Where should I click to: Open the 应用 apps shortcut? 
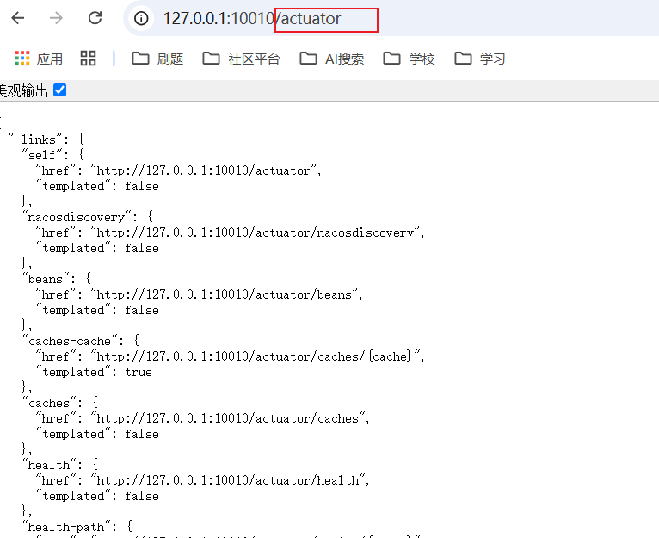39,59
